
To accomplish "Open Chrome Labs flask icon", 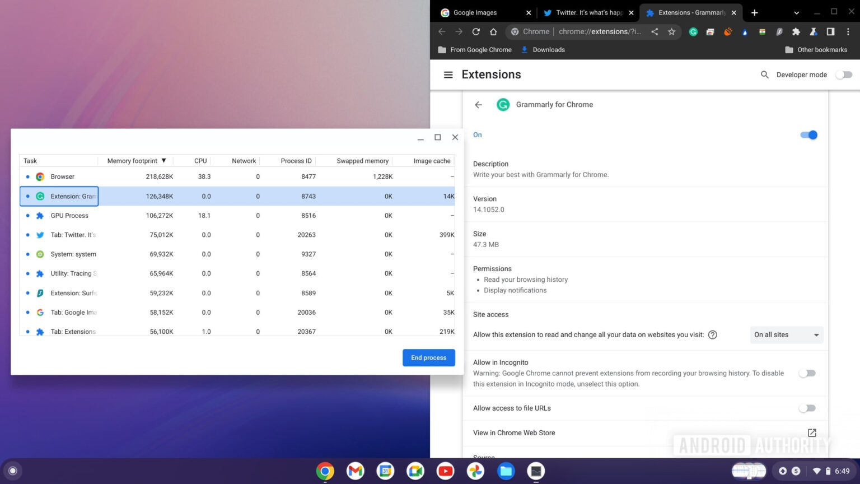I will 814,32.
